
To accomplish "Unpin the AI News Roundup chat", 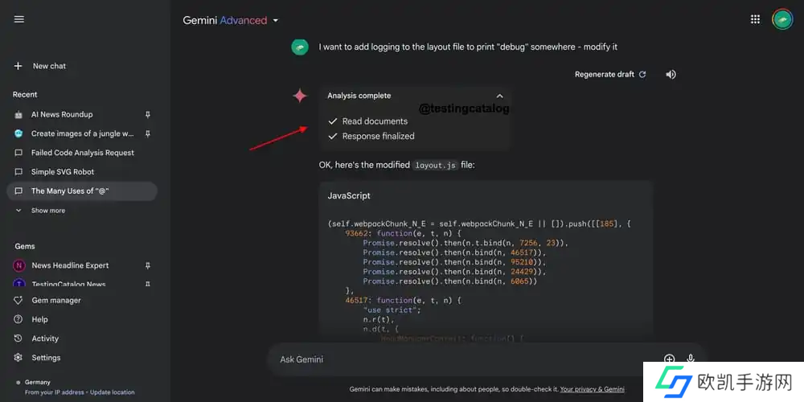I will [x=147, y=114].
